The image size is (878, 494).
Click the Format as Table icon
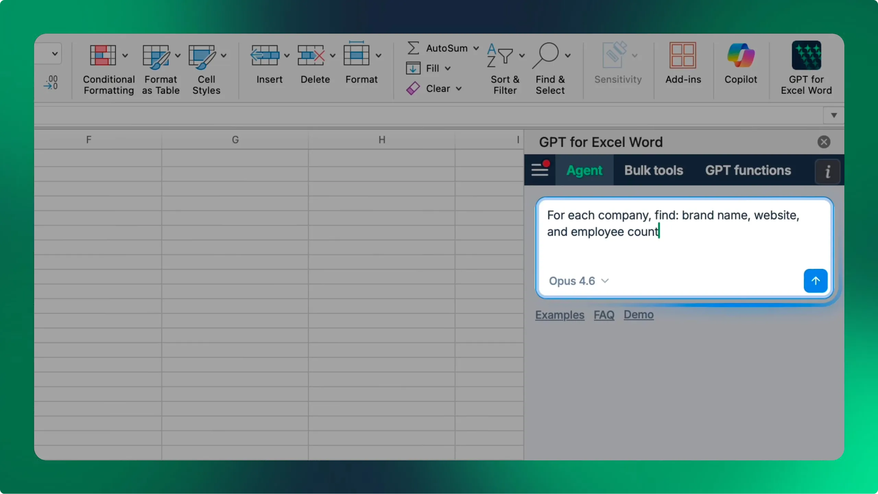(156, 56)
